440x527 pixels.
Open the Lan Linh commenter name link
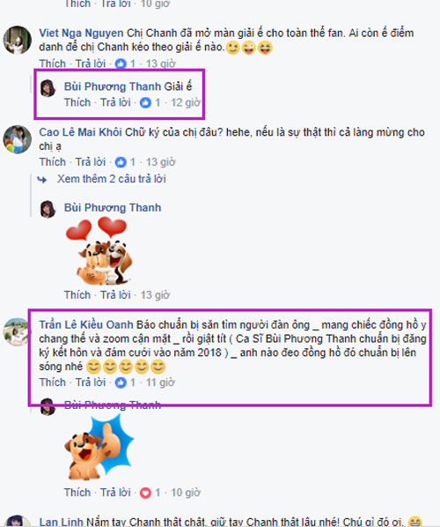point(61,522)
